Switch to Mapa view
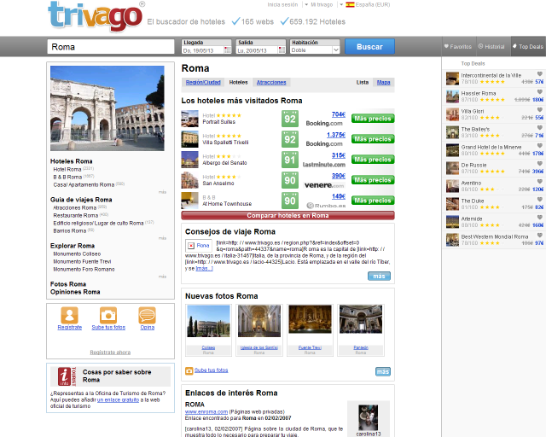The height and width of the screenshot is (437, 546). (383, 82)
